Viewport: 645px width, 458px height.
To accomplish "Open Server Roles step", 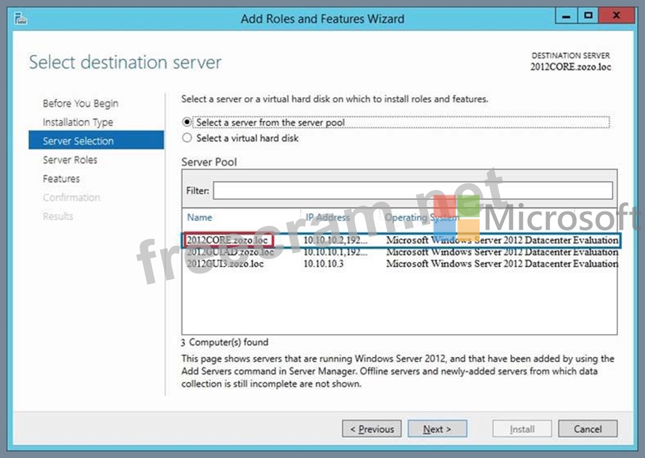I will (70, 159).
